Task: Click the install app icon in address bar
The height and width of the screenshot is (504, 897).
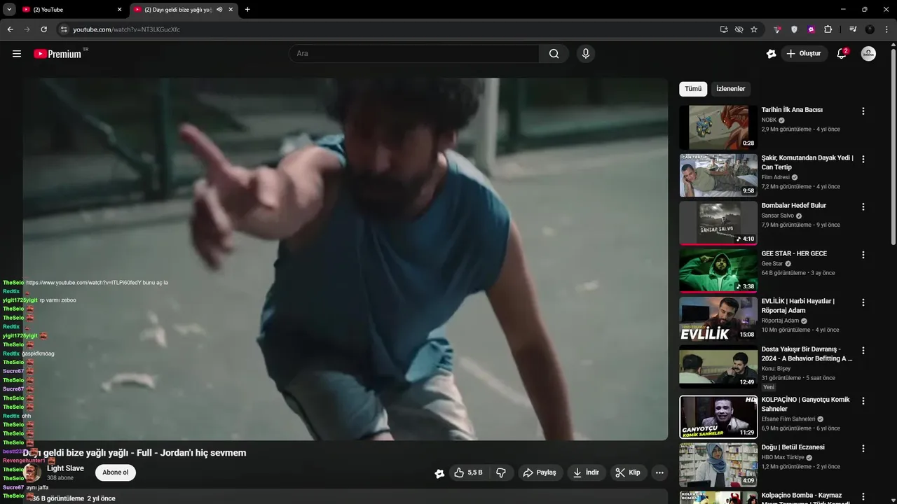Action: pos(724,29)
